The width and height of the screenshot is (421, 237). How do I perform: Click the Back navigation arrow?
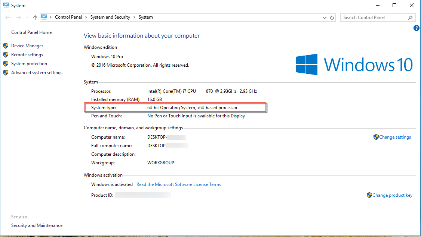(8, 18)
